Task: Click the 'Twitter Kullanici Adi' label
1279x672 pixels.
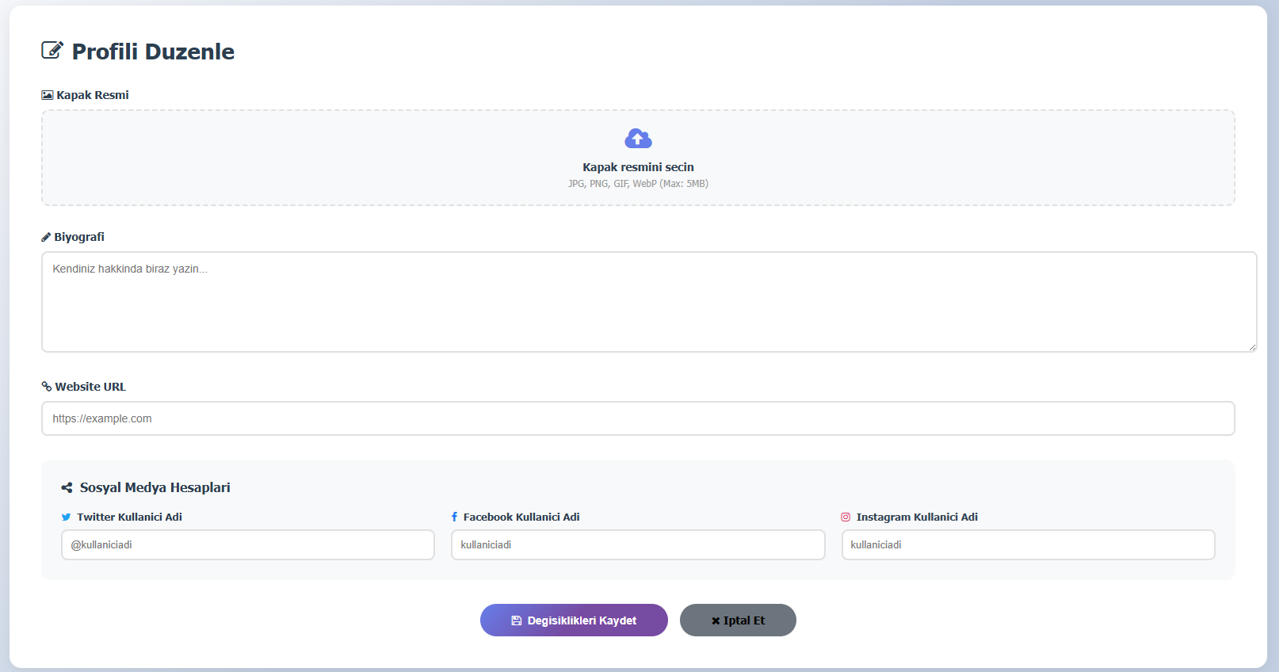Action: (130, 517)
